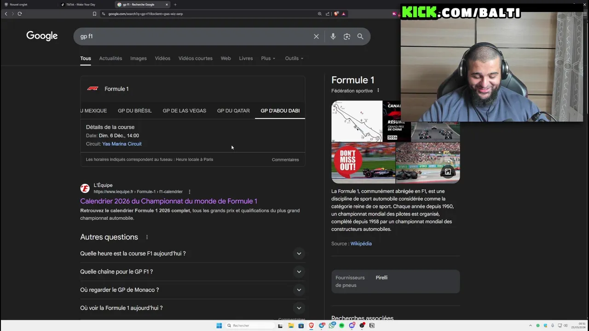Open Telegram from taskbar
This screenshot has width=589, height=331.
pos(322,325)
